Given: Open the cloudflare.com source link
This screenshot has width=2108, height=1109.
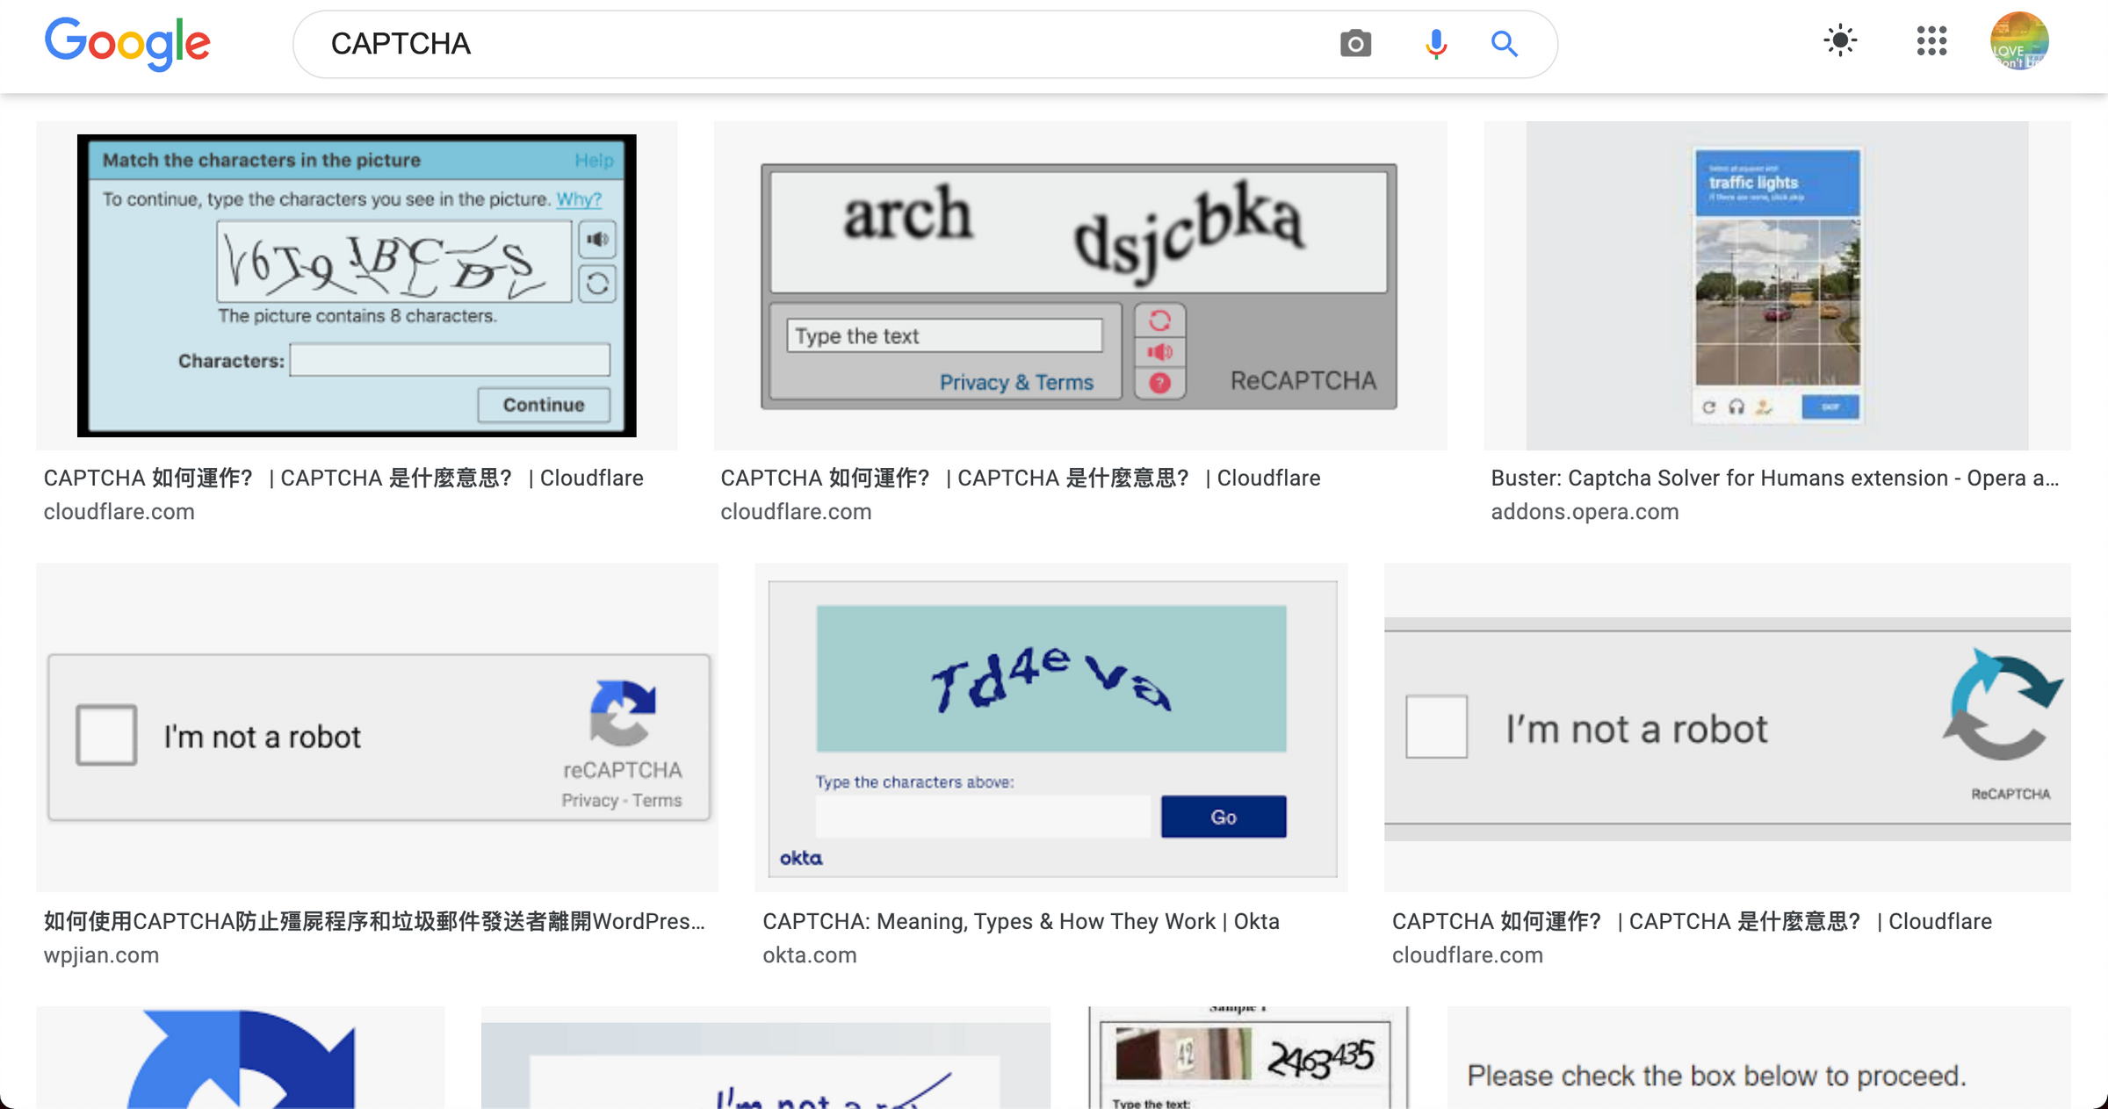Looking at the screenshot, I should 119,511.
